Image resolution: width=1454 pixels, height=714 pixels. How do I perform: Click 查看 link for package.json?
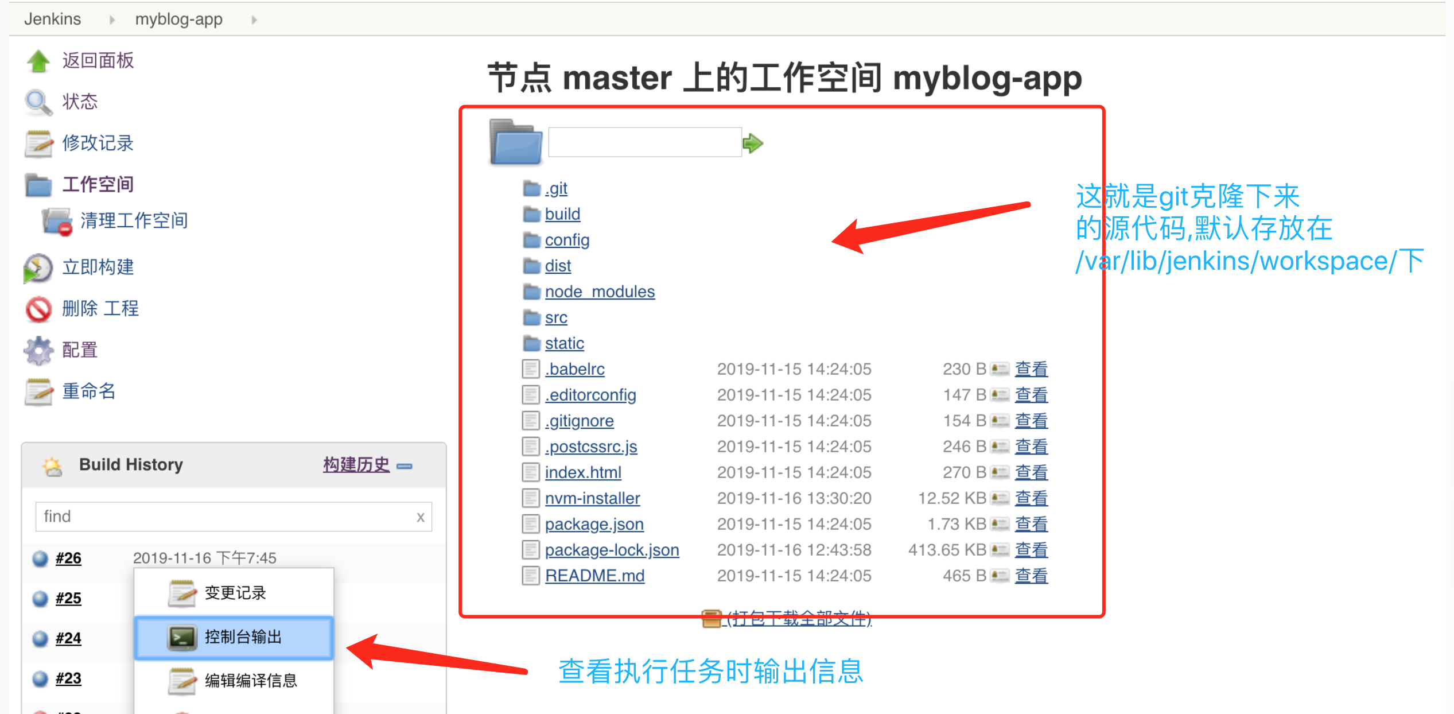[1031, 524]
